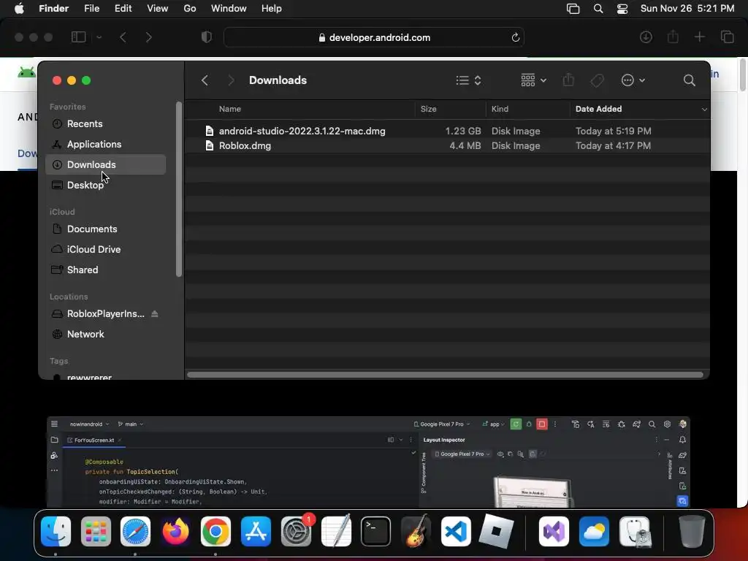Screen dimensions: 748x561
Task: Open Control Center in menu bar
Action: pos(622,9)
